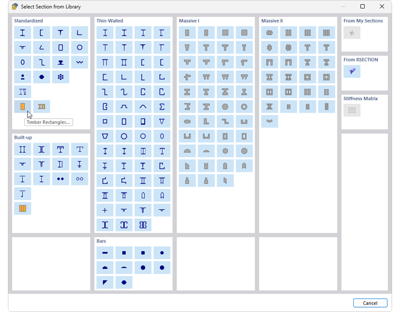Screen dimensions: 400x312
Task: Choose the orange striped glulam icon in Built-up
Action: [23, 209]
